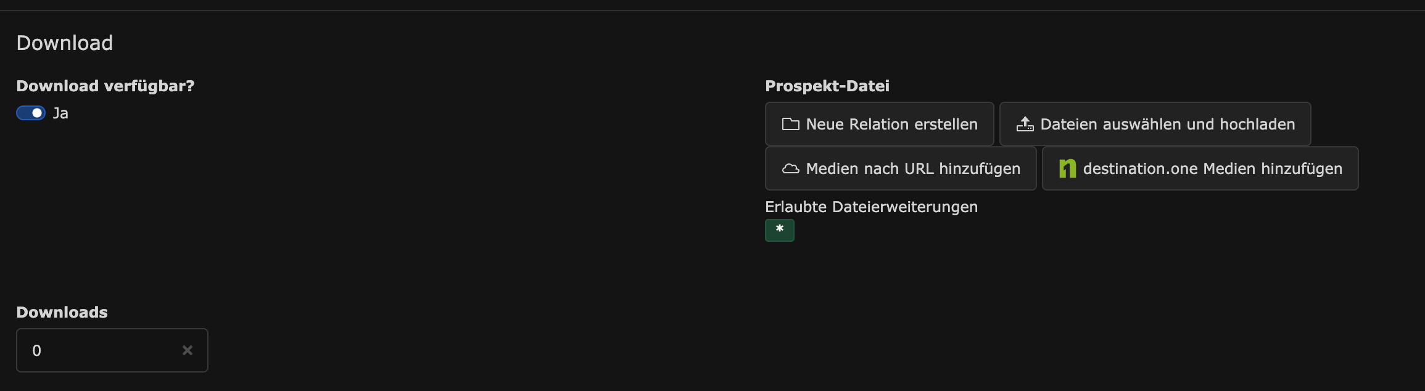This screenshot has height=391, width=1425.
Task: Click the green asterisk file extension badge
Action: tap(780, 230)
